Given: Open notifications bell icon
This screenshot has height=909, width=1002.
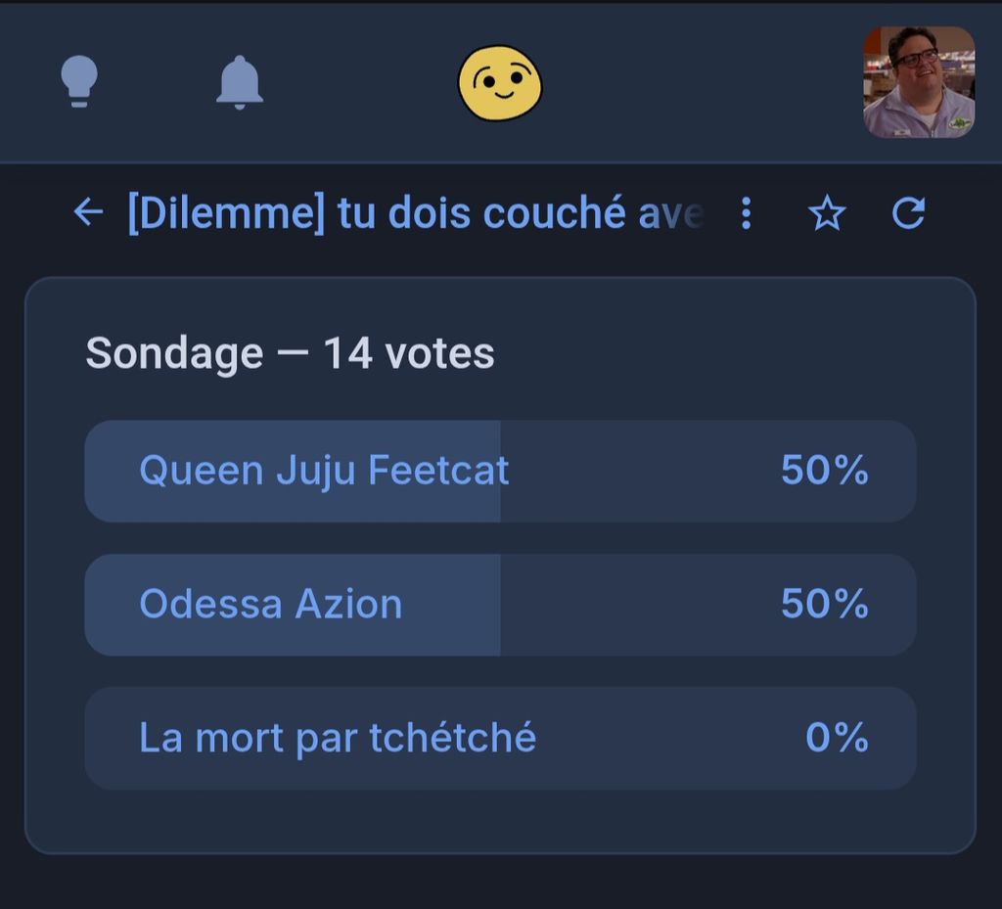Looking at the screenshot, I should (240, 82).
